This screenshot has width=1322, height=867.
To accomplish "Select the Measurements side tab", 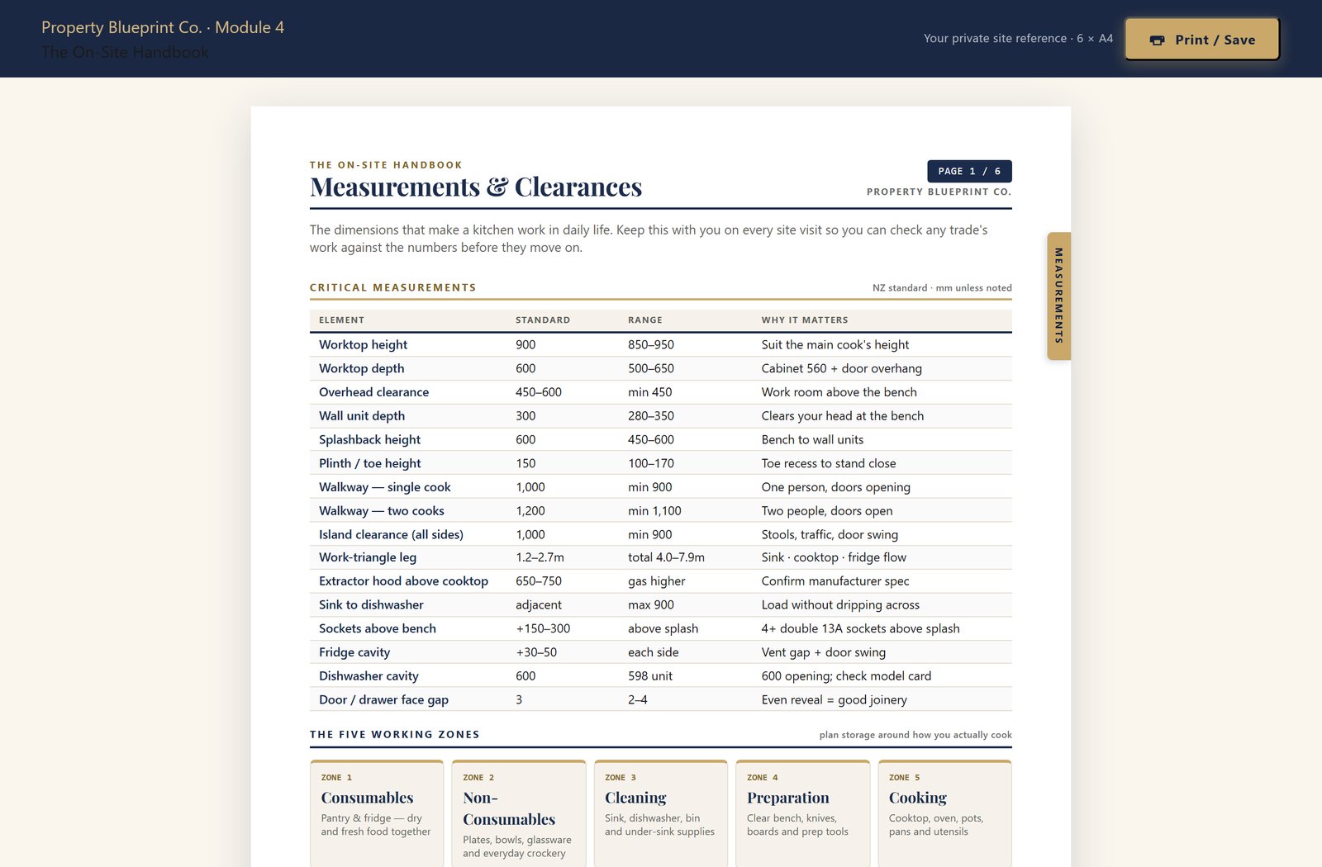I will pyautogui.click(x=1058, y=296).
